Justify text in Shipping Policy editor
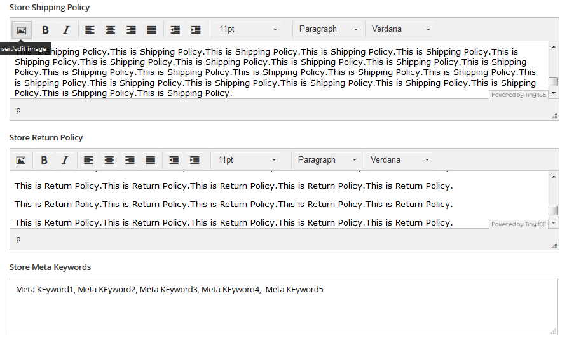581x345 pixels. [151, 30]
